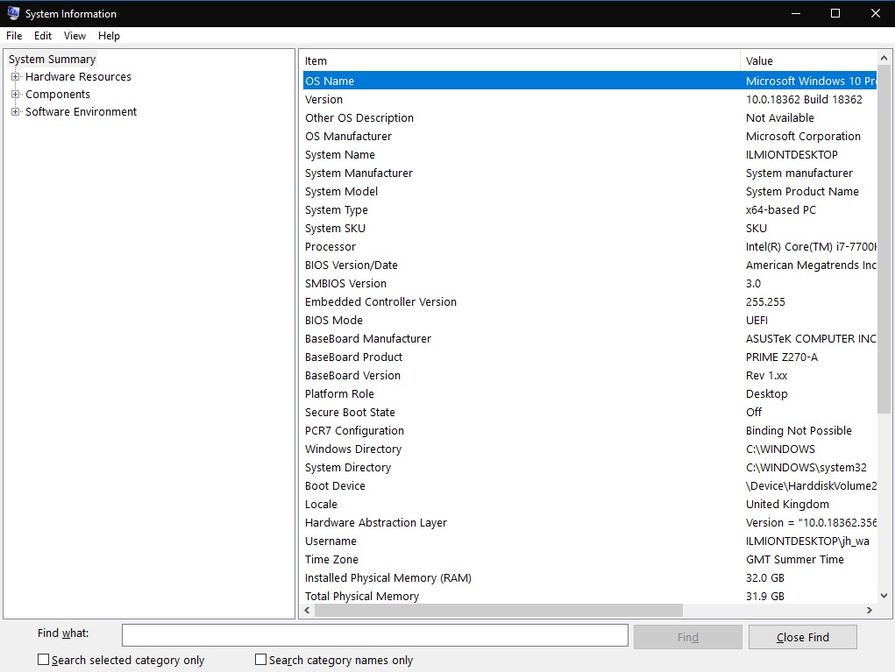
Task: Select the Boot Device row
Action: click(x=590, y=485)
